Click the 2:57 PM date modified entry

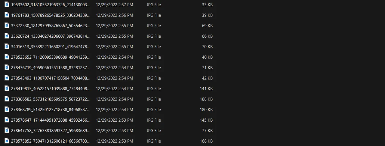[x=114, y=5]
